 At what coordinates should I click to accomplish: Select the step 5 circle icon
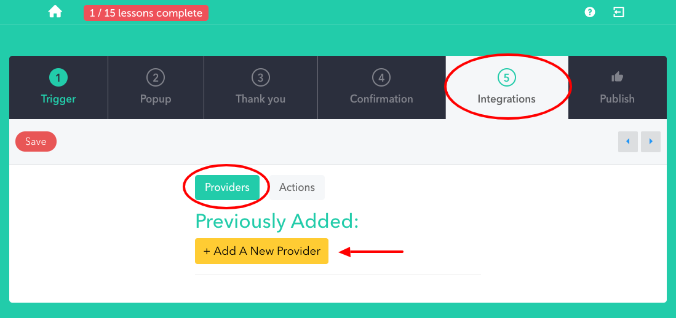[507, 78]
